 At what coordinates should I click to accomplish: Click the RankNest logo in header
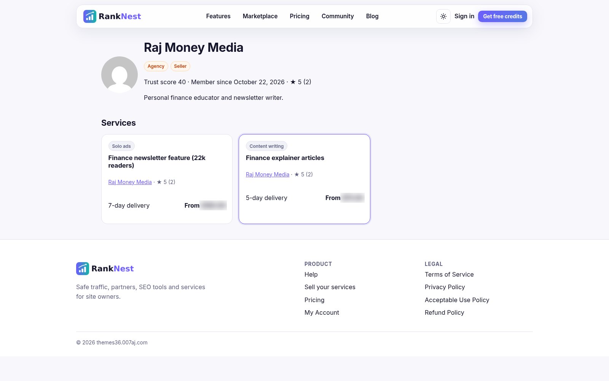[x=112, y=16]
